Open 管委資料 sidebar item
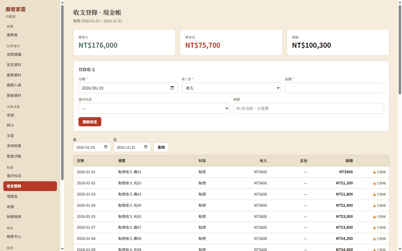402x251 pixels. (x=30, y=95)
